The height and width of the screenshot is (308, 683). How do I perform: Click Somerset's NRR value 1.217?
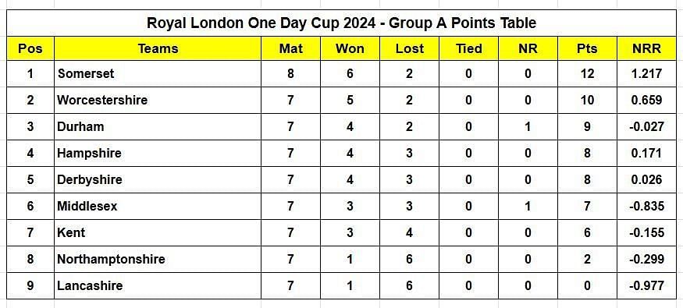pos(647,73)
